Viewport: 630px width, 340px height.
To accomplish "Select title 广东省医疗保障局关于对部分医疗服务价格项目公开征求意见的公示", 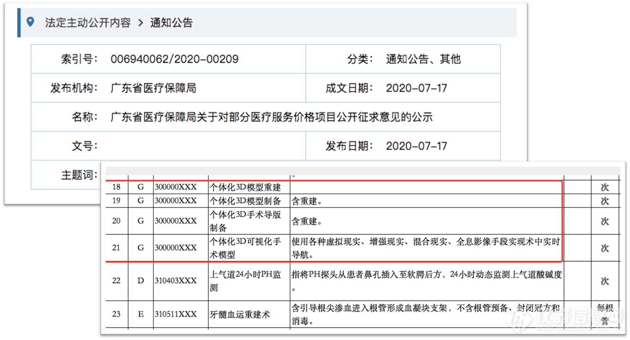I will (x=272, y=117).
